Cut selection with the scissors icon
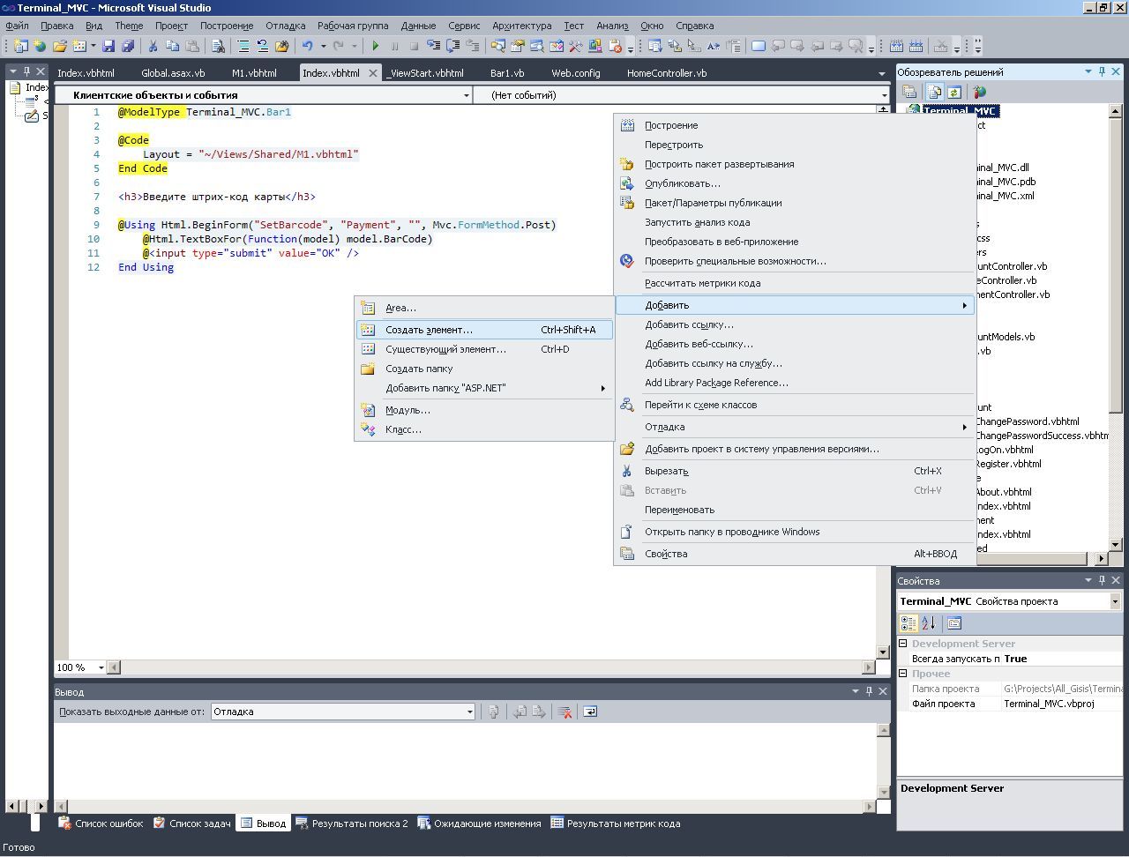Screen dimensions: 1129x857 153,46
